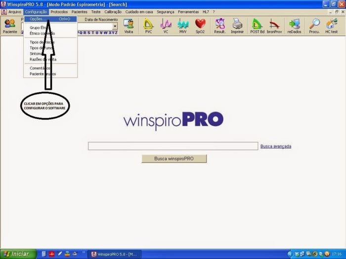Viewport: 346px width, 259px height.
Task: Click the WinspiroPRO icon in menu bar
Action: 4,12
